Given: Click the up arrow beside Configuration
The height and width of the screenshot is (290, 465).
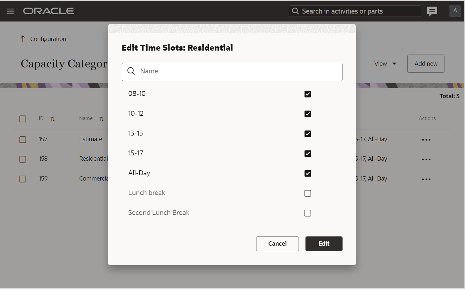Looking at the screenshot, I should pyautogui.click(x=23, y=39).
